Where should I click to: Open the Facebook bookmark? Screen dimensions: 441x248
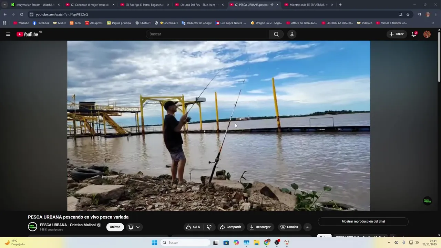coord(41,23)
